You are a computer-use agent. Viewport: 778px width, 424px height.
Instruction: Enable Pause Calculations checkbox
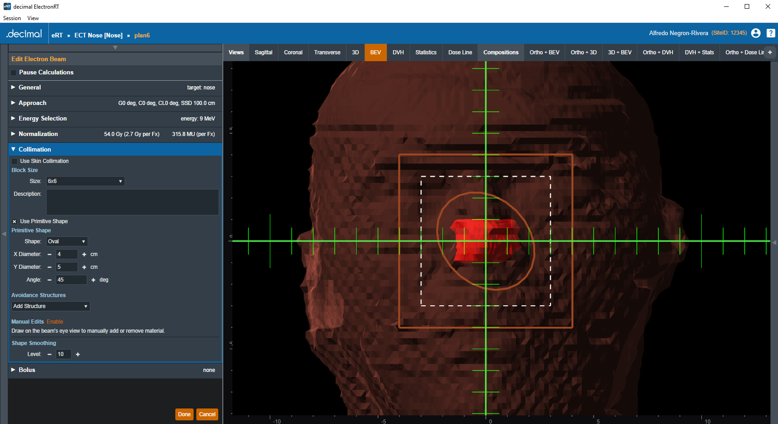tap(14, 73)
